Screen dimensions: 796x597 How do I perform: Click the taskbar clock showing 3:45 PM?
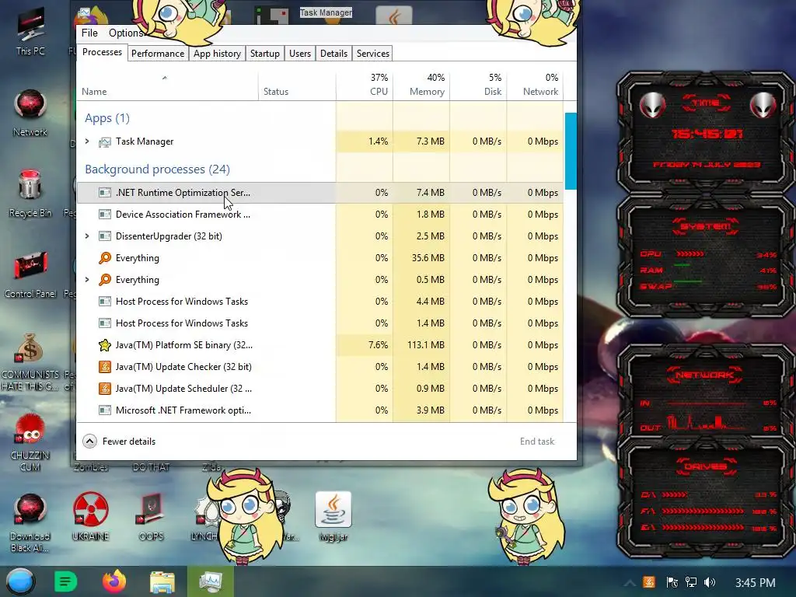[x=755, y=582]
